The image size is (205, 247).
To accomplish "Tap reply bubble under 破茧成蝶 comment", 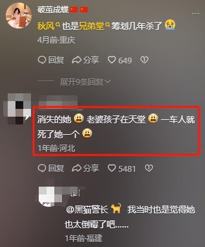I will click(51, 60).
